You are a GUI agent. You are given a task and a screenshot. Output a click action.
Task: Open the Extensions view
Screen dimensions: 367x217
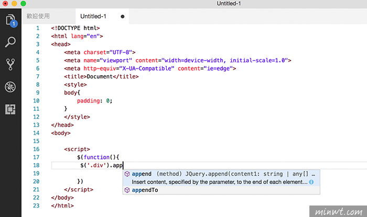[10, 109]
